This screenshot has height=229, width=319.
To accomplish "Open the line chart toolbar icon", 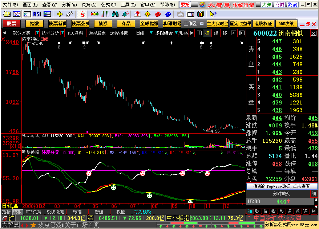I will click(x=17, y=14).
